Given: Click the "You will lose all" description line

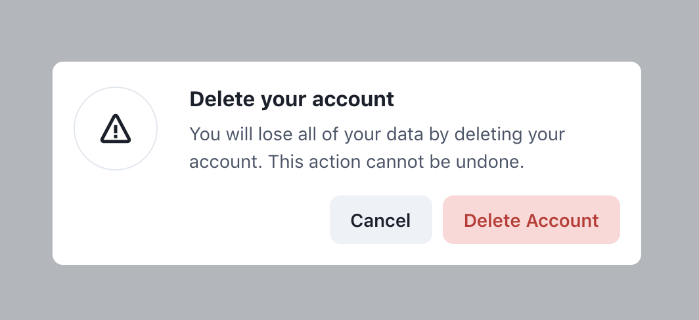Looking at the screenshot, I should pos(377,134).
